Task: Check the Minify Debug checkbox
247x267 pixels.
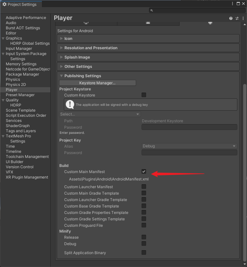Action: tap(144, 244)
